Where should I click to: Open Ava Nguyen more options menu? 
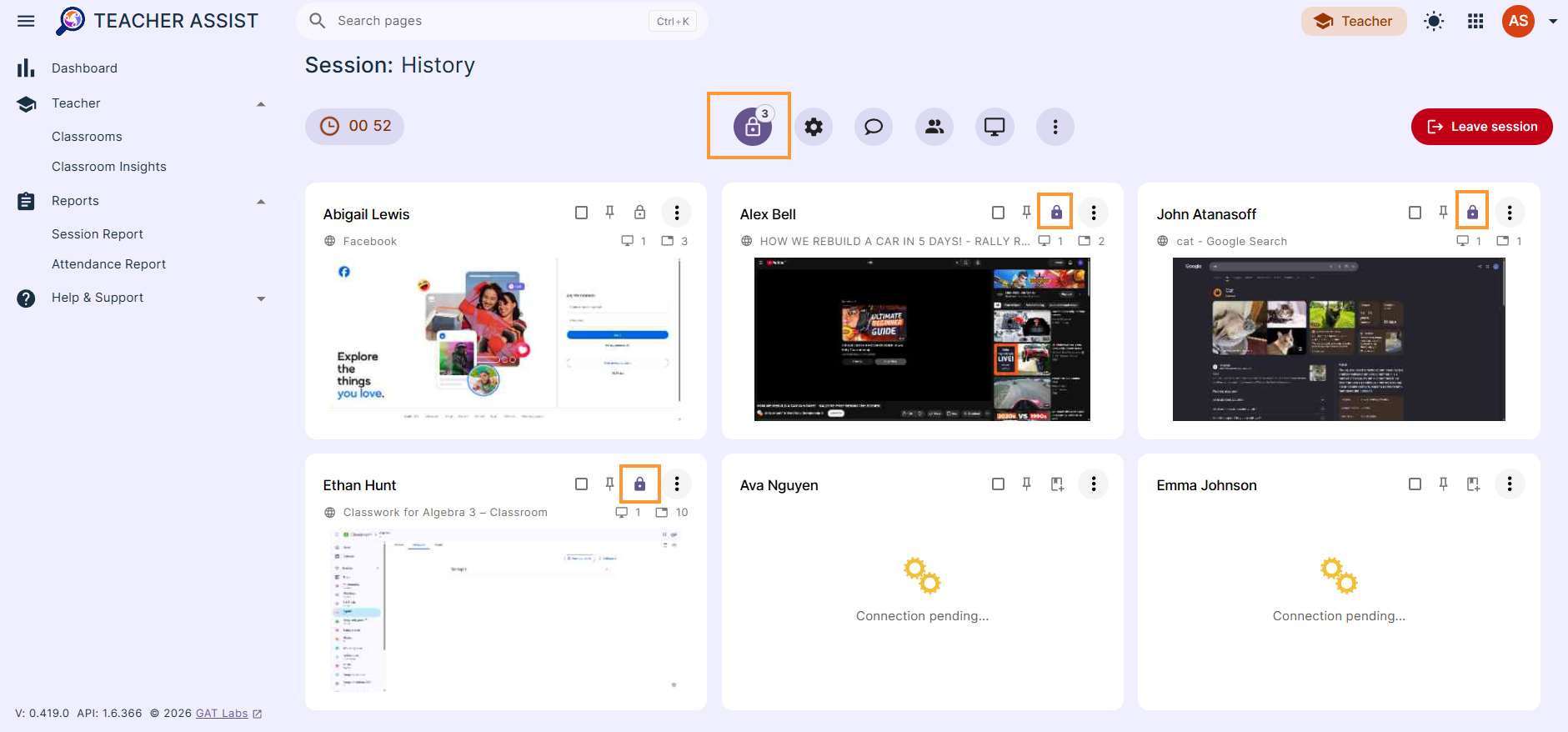pyautogui.click(x=1093, y=484)
